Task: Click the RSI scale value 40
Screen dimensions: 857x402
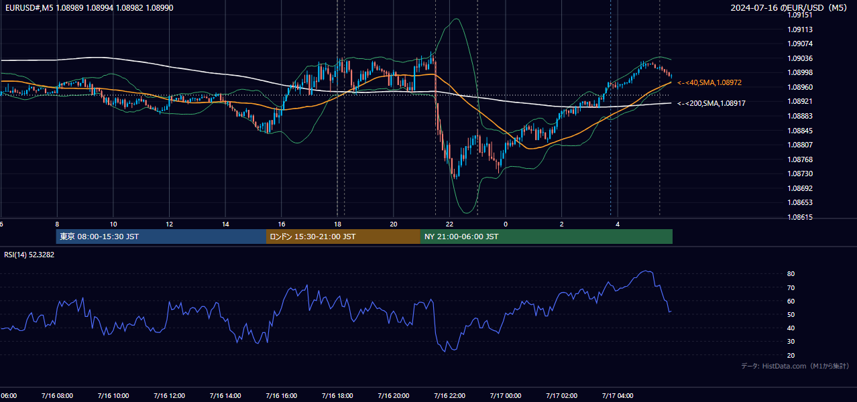Action: [791, 328]
